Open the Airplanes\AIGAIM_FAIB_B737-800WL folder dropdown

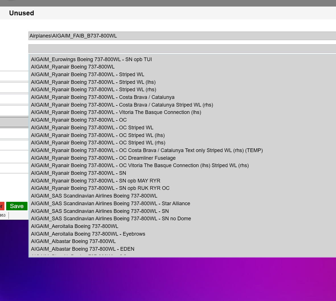click(182, 36)
